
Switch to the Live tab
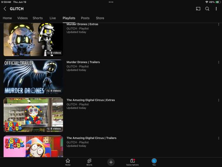pos(53,18)
